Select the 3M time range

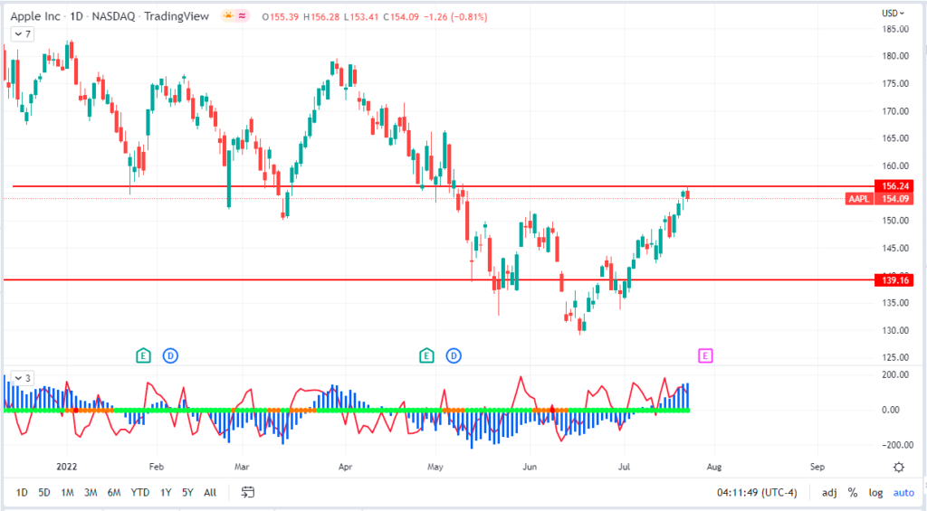coord(91,492)
